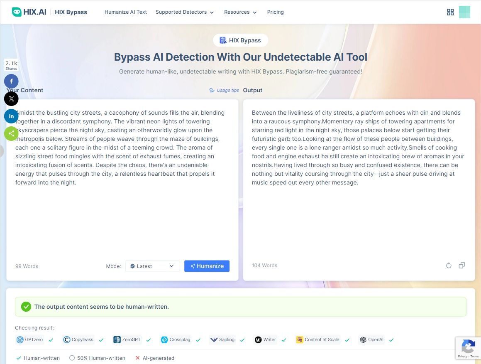
Task: Open Humanize AI Text page
Action: point(126,12)
